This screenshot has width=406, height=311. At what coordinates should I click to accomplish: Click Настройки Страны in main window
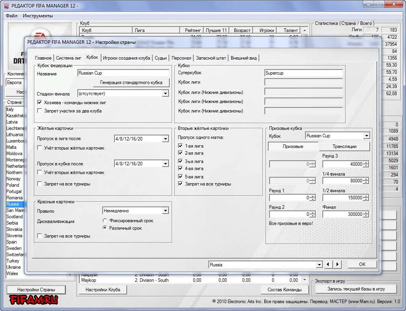[x=36, y=290]
